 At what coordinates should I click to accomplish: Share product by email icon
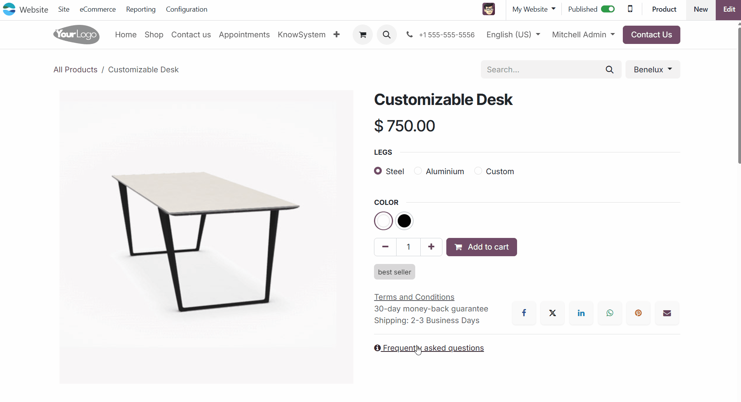[667, 313]
